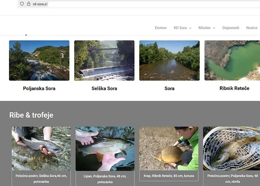
Task: Click the Poljanska Sora title link
Action: (x=39, y=89)
